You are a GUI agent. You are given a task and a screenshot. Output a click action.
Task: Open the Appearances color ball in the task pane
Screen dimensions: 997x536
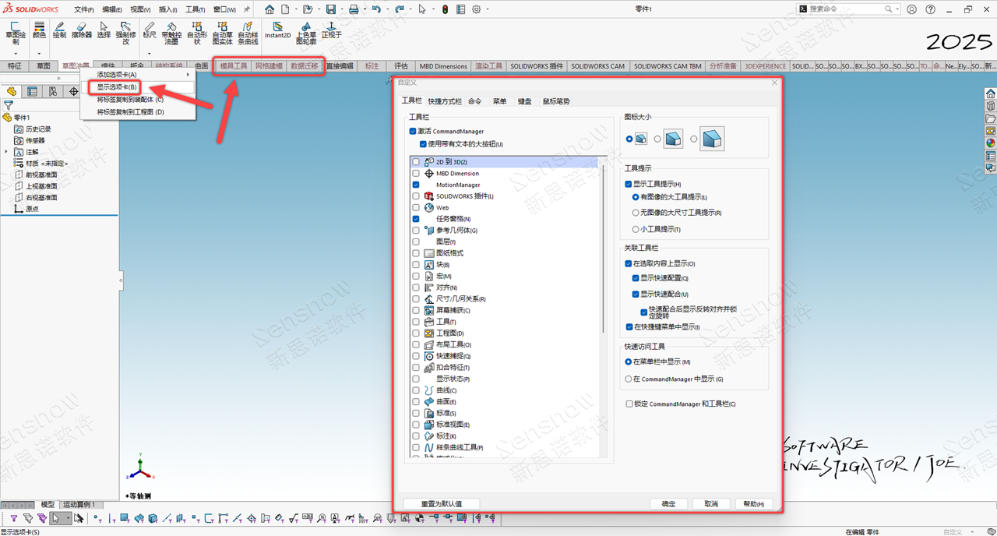[990, 143]
